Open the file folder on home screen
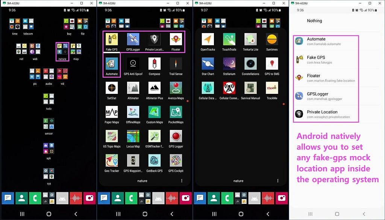The image size is (385, 220). tap(83, 24)
